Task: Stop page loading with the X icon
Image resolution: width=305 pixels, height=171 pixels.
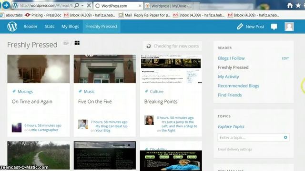Action: 89,5
